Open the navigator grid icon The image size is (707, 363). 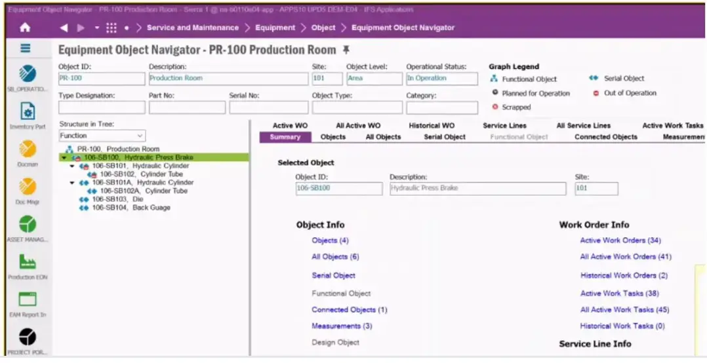pos(111,28)
